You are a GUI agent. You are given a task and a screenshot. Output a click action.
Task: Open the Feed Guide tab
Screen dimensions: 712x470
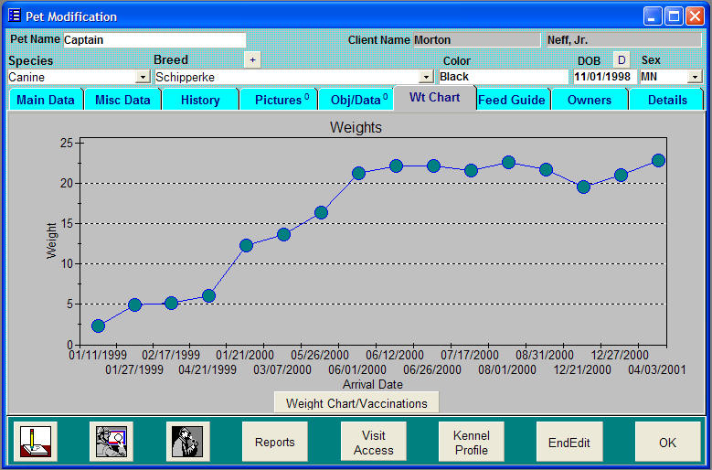coord(512,100)
